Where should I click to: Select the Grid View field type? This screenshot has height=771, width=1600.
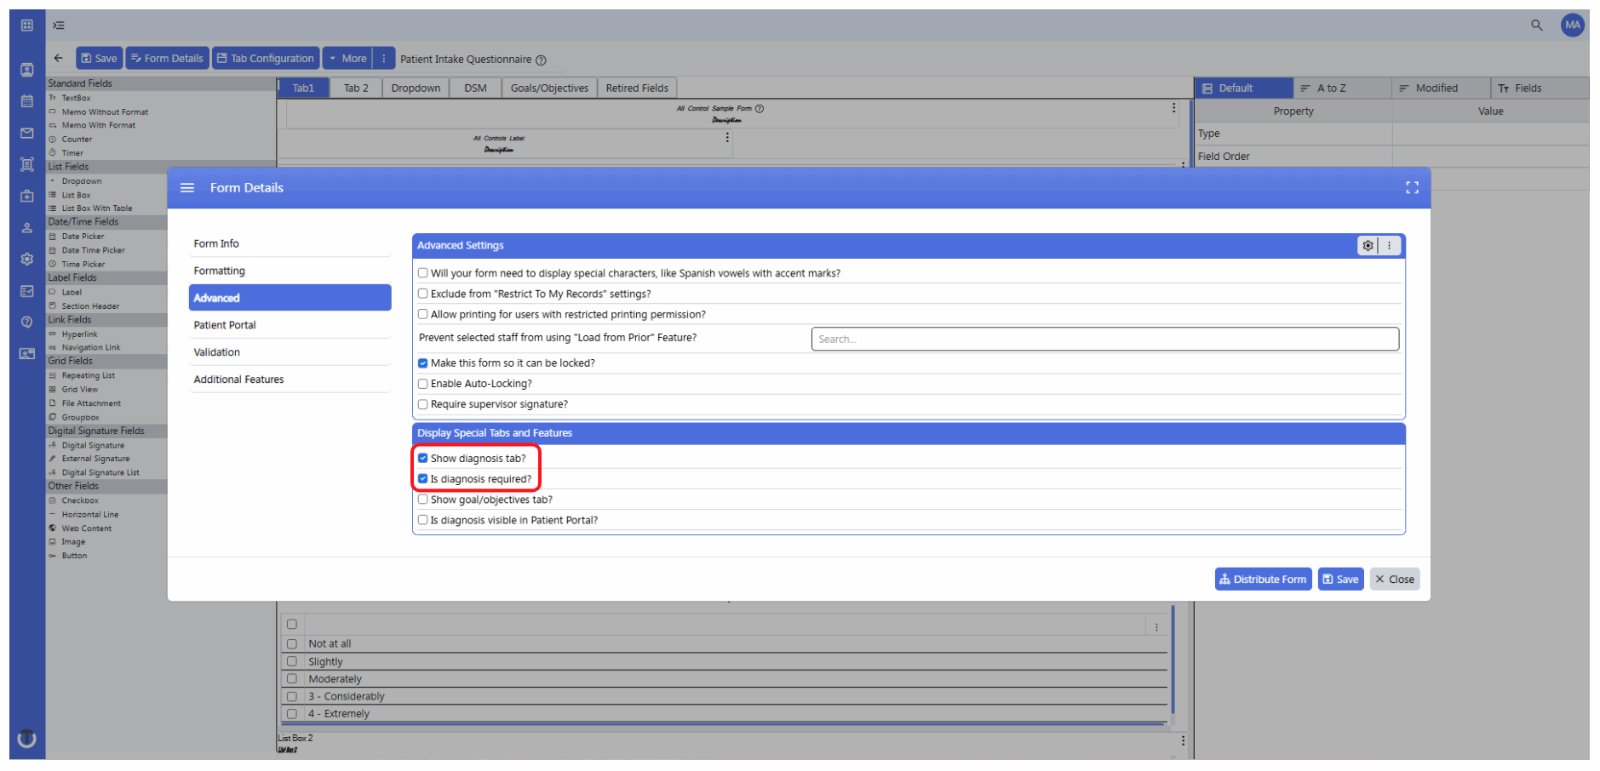pyautogui.click(x=79, y=390)
